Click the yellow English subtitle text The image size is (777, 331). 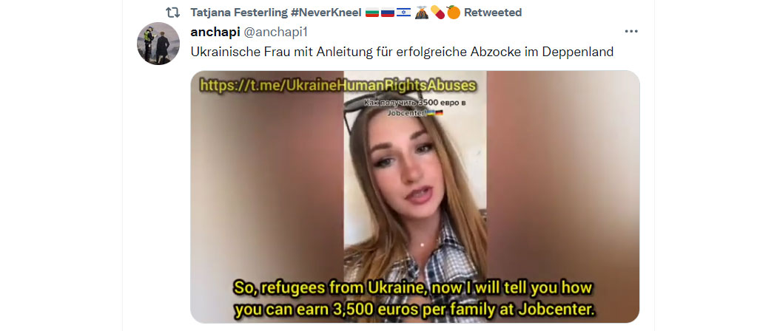click(414, 298)
